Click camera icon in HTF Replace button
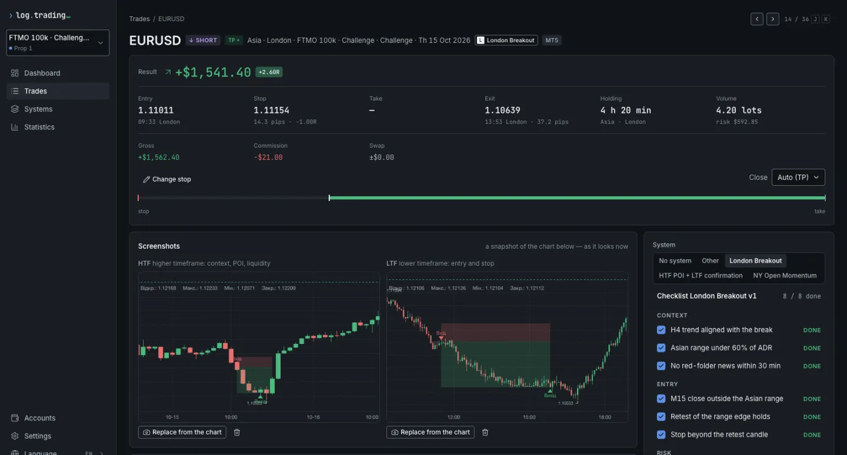Screen dimensions: 847x455 click(147, 432)
